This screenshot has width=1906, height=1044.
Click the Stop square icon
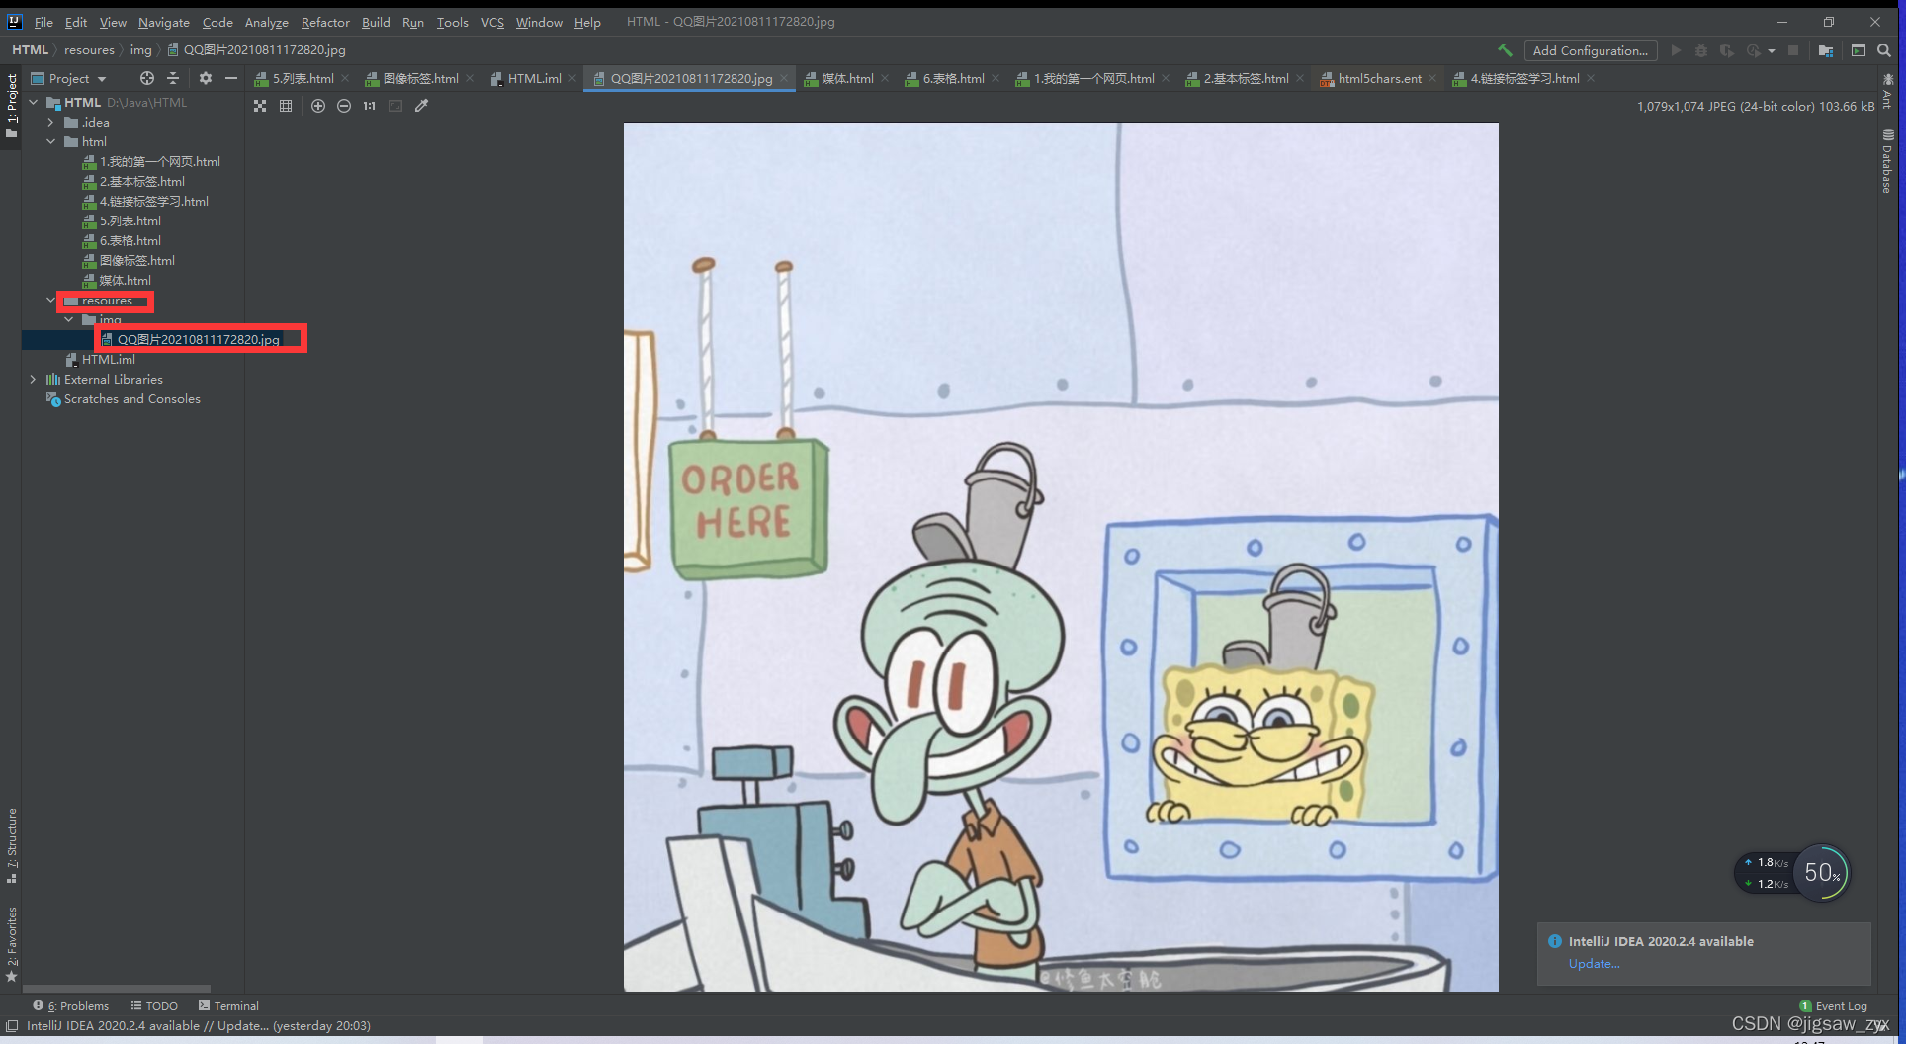(x=1793, y=50)
